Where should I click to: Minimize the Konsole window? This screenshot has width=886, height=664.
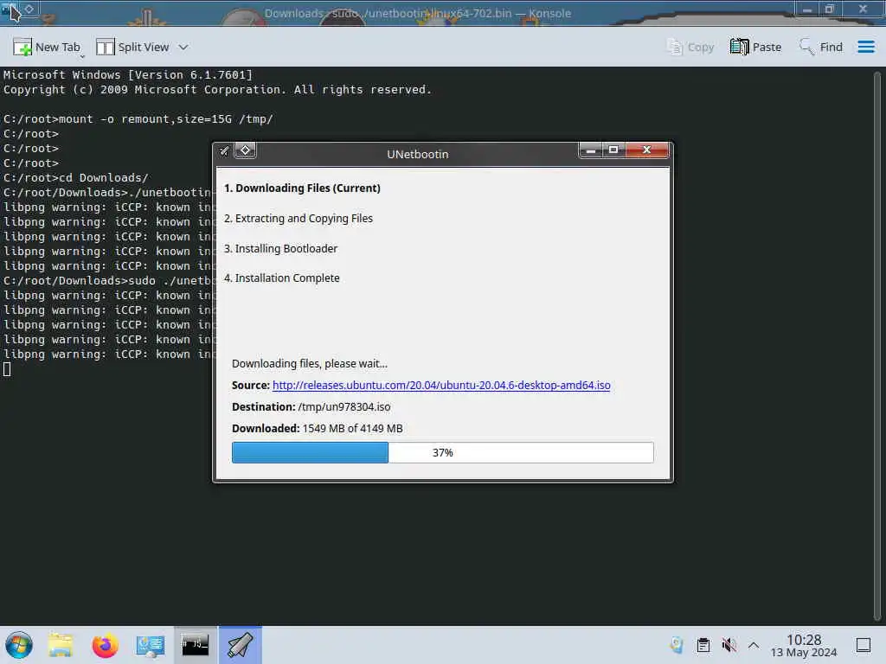coord(807,9)
